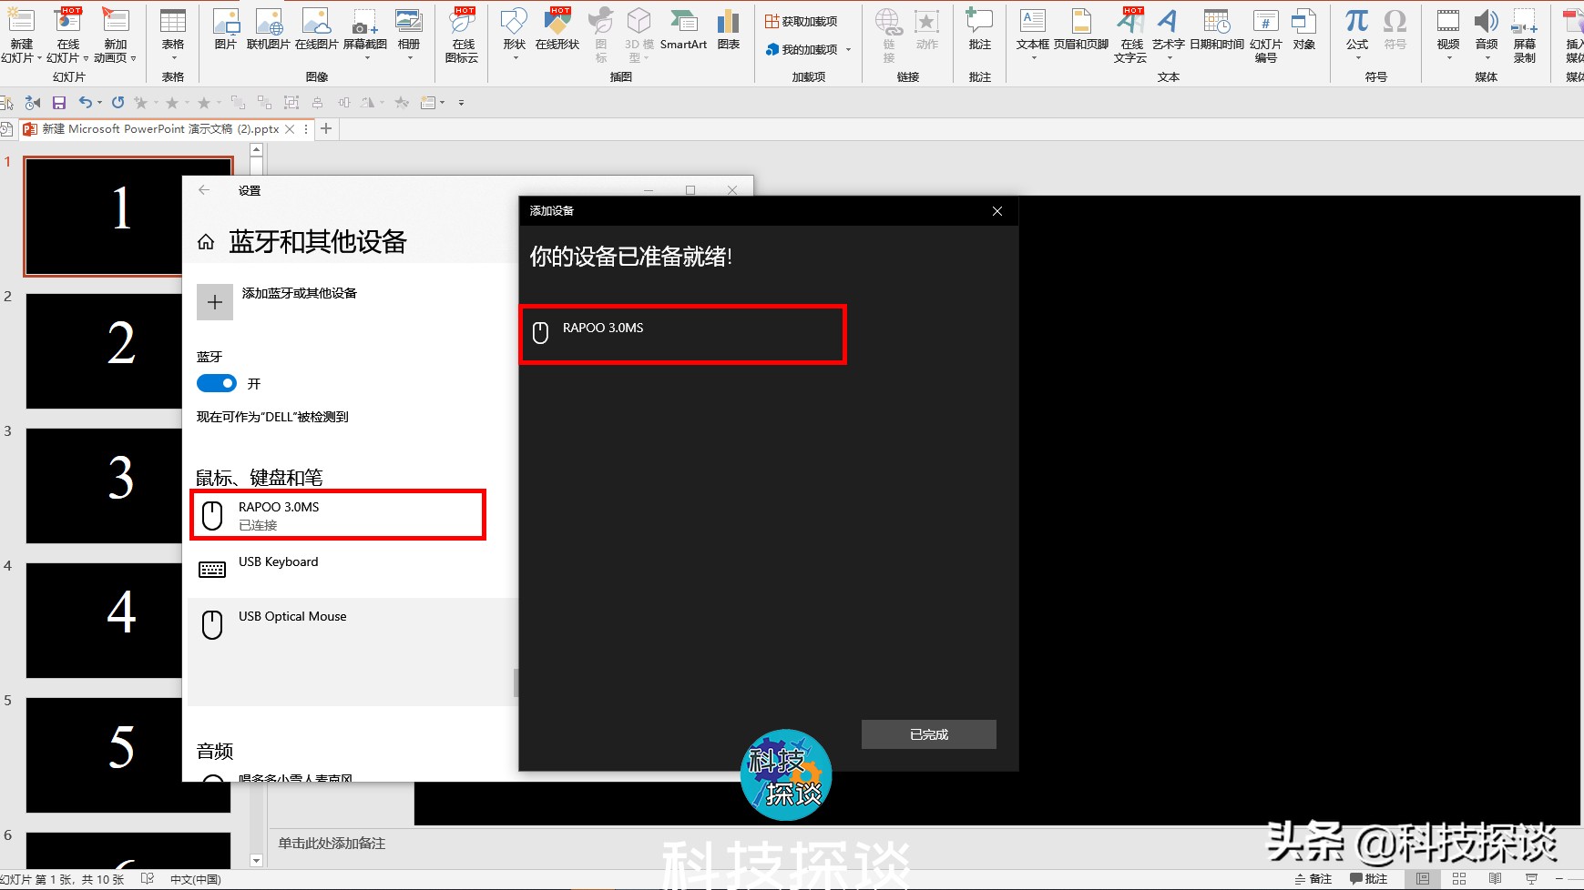1584x890 pixels.
Task: Select slide 2 thumbnail
Action: coord(105,351)
